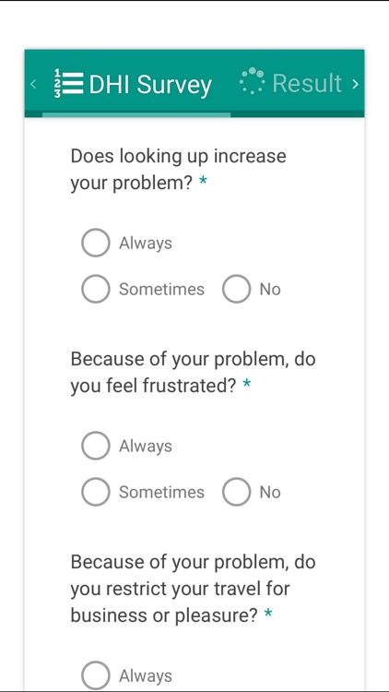The height and width of the screenshot is (692, 389).
Task: Choose Sometimes for feeling frustrated question
Action: pos(95,492)
